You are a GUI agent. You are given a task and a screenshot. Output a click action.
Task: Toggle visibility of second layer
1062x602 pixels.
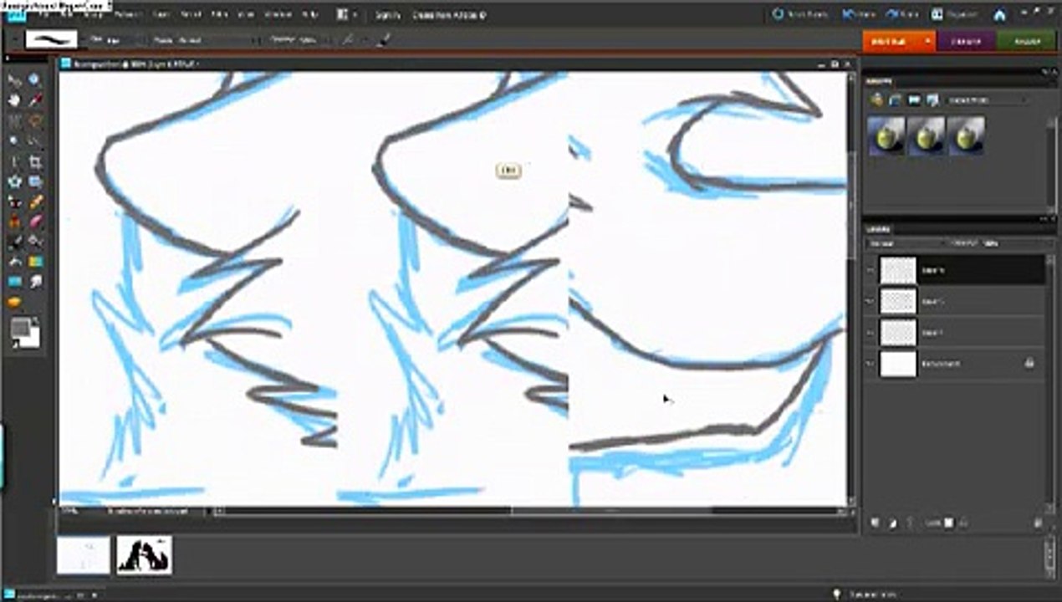871,301
